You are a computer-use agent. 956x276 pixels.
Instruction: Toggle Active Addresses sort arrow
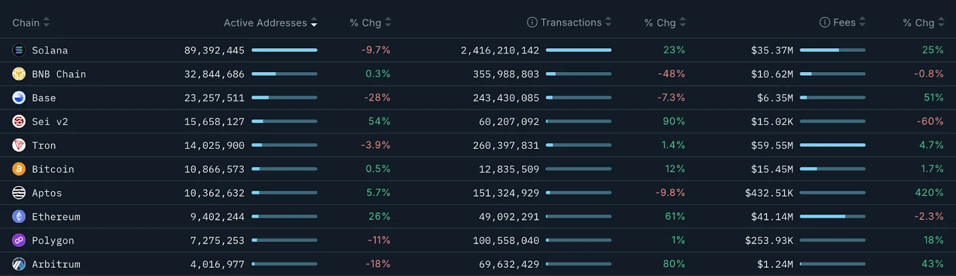click(x=314, y=23)
